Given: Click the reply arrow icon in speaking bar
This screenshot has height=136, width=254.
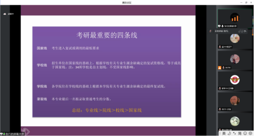Looking at the screenshot, I should 245,31.
